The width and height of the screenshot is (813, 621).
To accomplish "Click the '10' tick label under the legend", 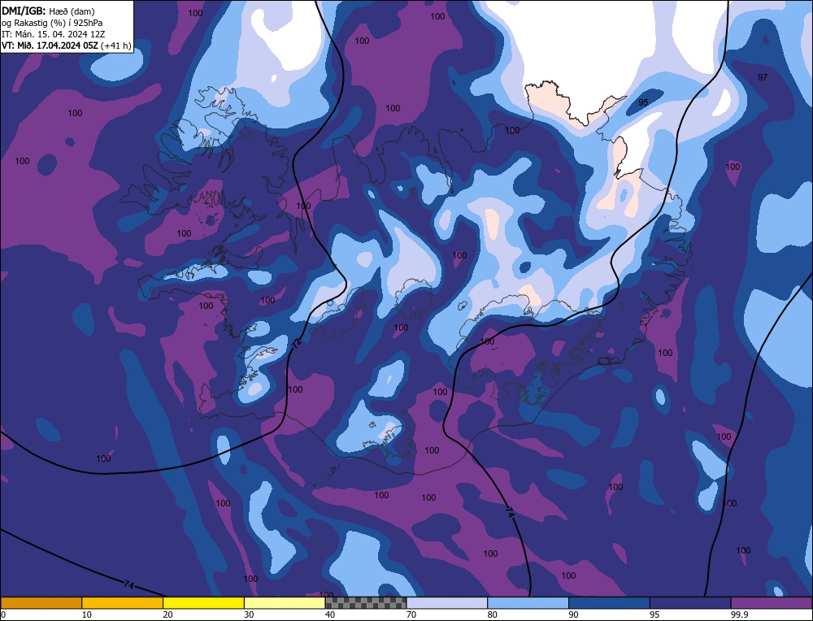I will tap(87, 614).
